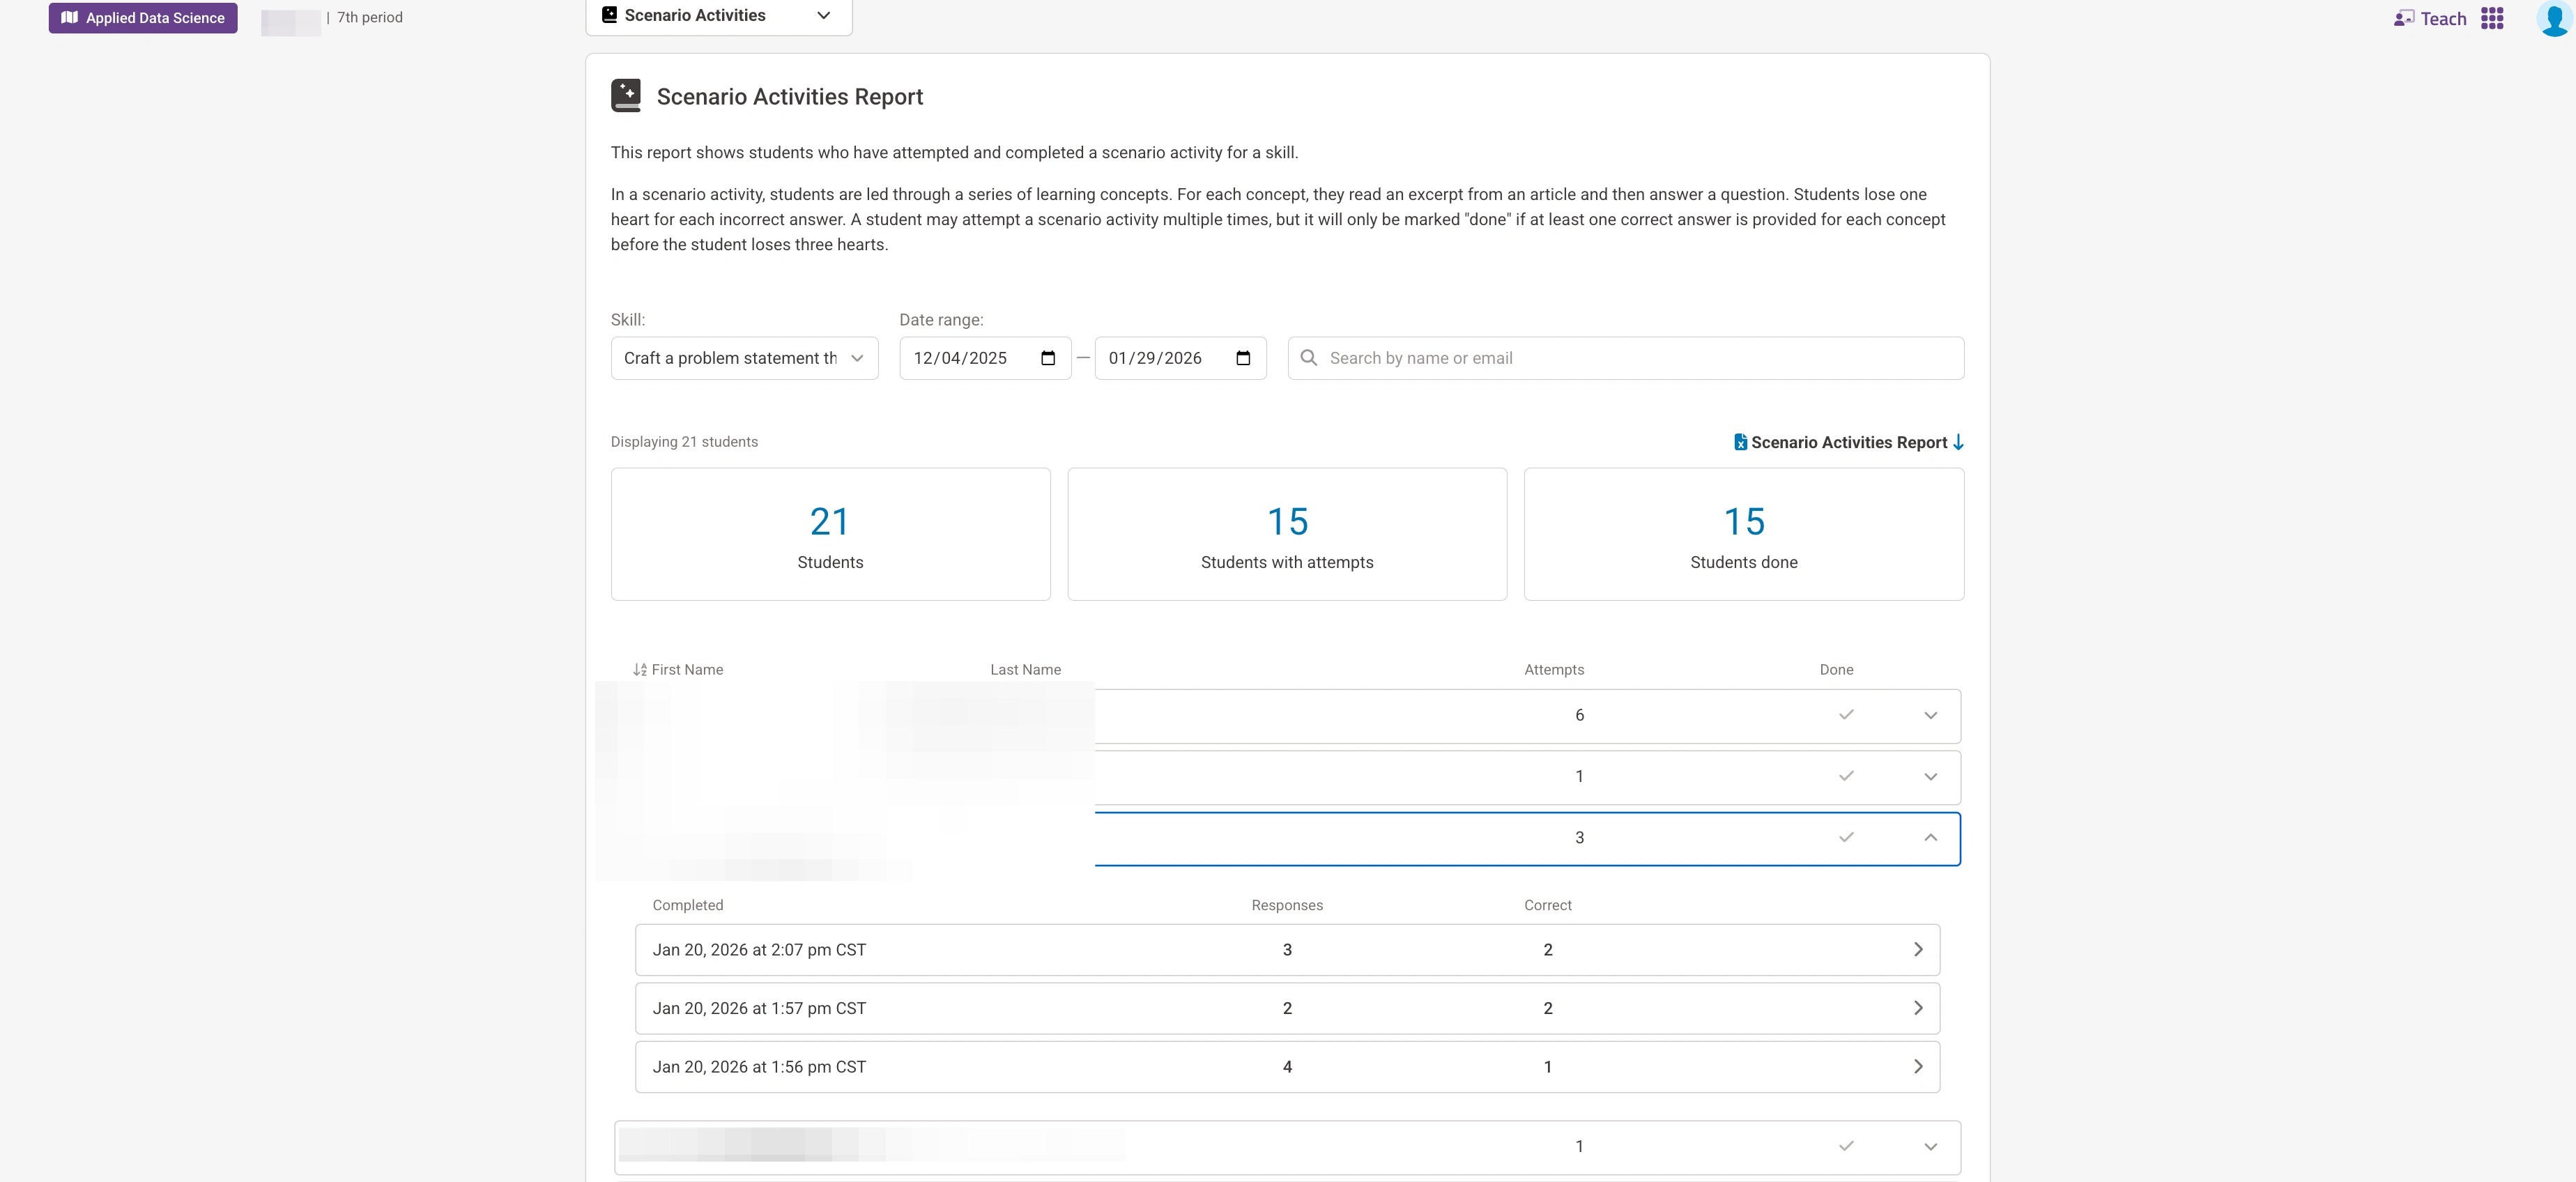Download Scenario Activities Report spreadsheet

(1848, 442)
